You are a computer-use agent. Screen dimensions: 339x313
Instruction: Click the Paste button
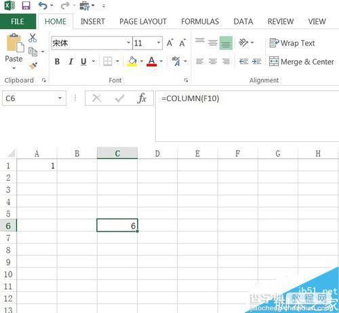(x=14, y=51)
